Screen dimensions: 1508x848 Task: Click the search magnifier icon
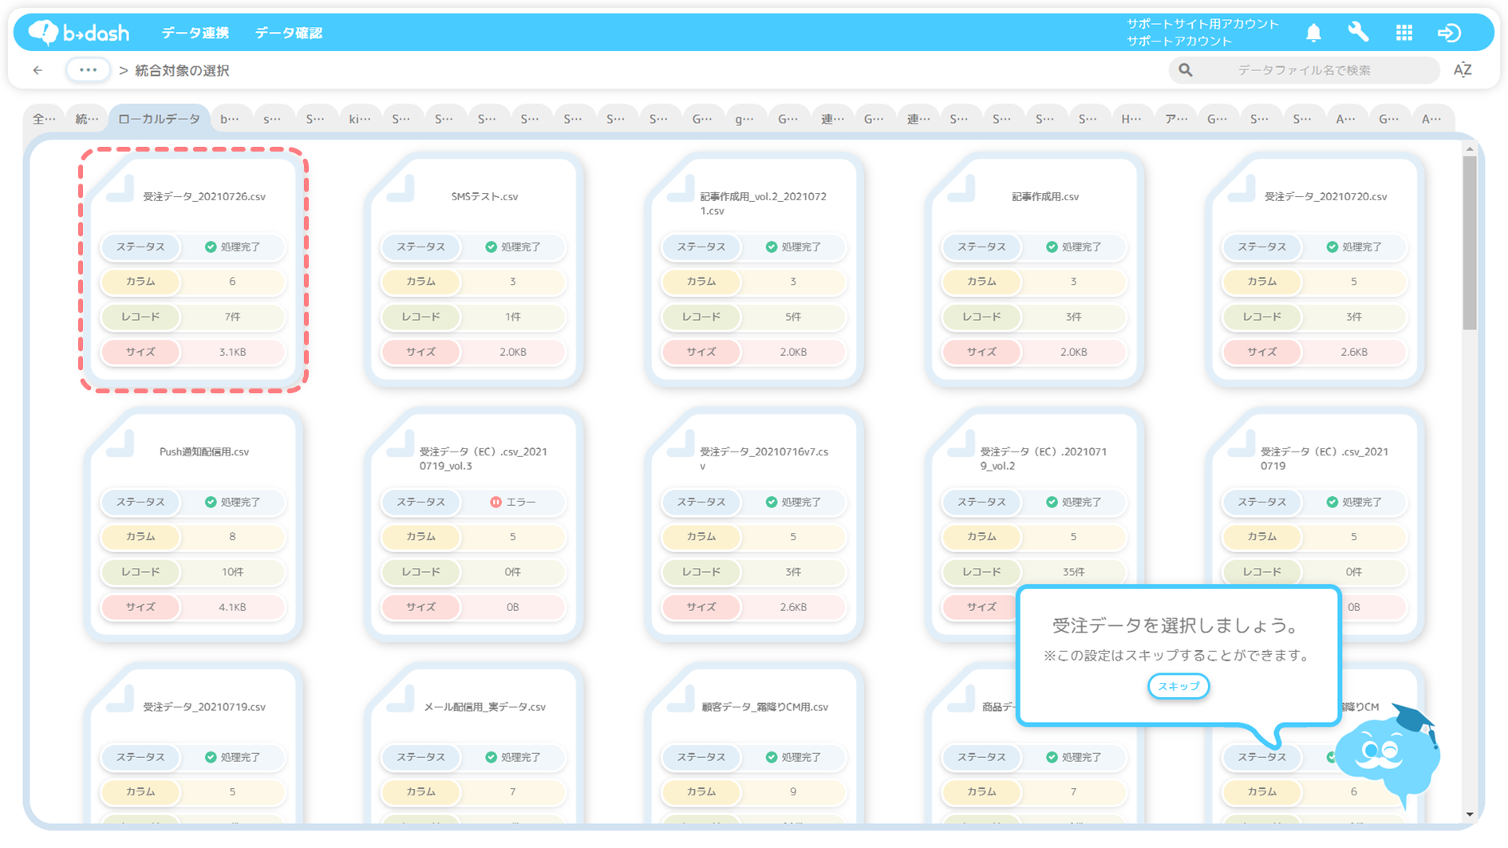[x=1186, y=70]
